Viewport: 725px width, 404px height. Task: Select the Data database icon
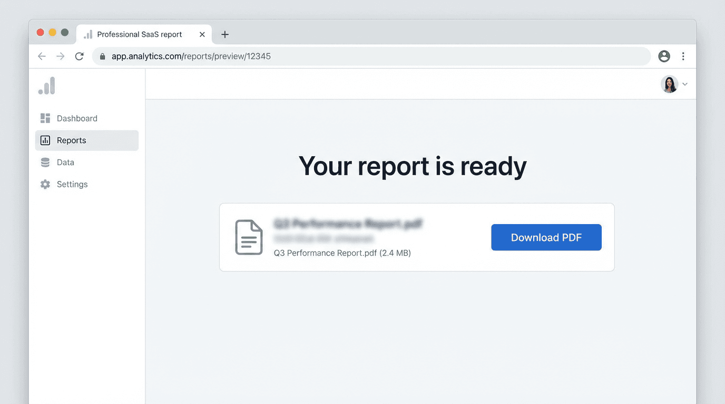45,162
